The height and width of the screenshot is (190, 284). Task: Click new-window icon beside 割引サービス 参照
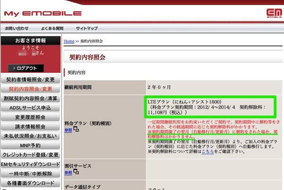point(76,172)
